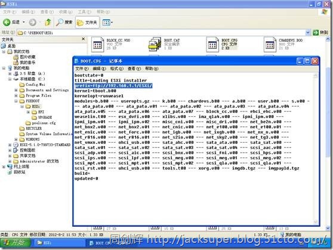Select the 回收站 recycle bin icon

10,172
